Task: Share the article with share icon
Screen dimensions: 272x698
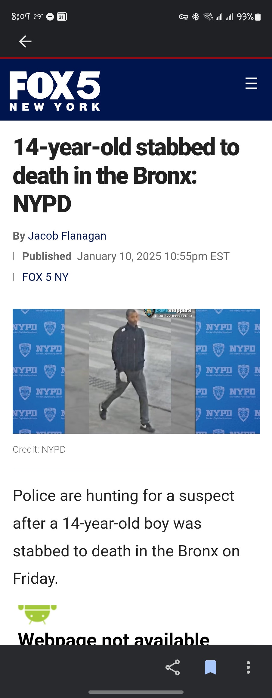Action: [x=173, y=667]
